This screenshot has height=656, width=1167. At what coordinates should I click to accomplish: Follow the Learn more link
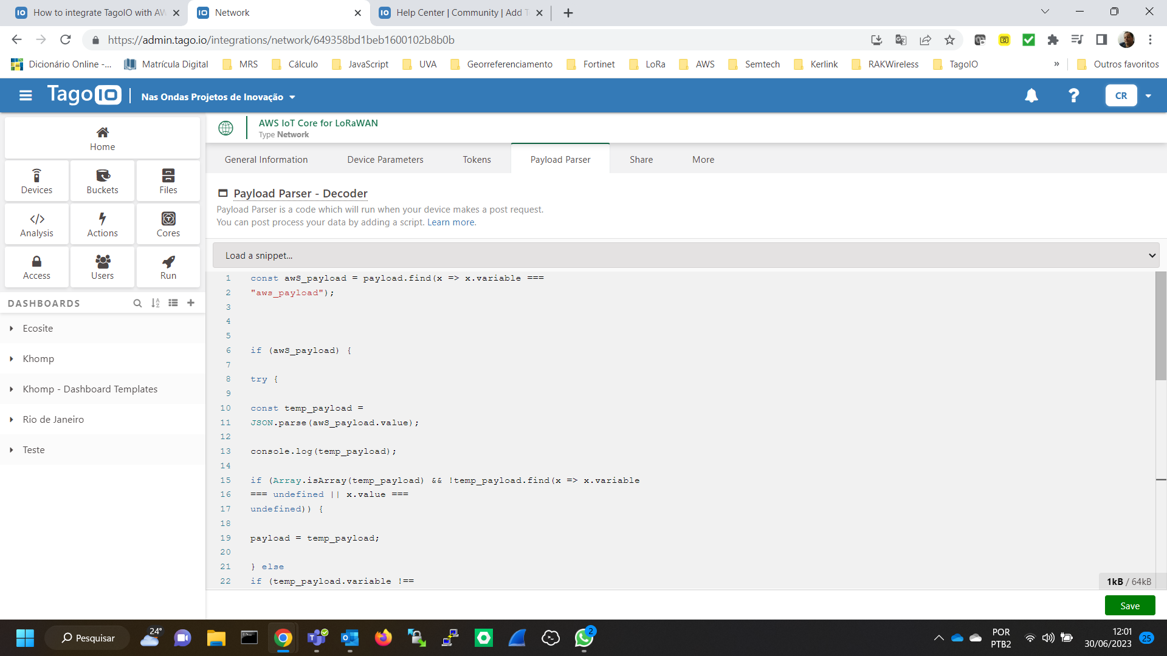(x=450, y=222)
